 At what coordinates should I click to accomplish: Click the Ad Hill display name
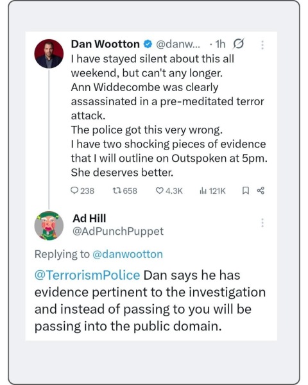pos(89,218)
